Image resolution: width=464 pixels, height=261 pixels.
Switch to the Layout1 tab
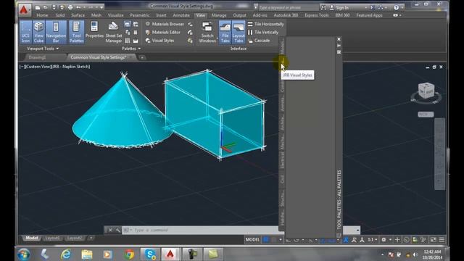[x=52, y=238]
